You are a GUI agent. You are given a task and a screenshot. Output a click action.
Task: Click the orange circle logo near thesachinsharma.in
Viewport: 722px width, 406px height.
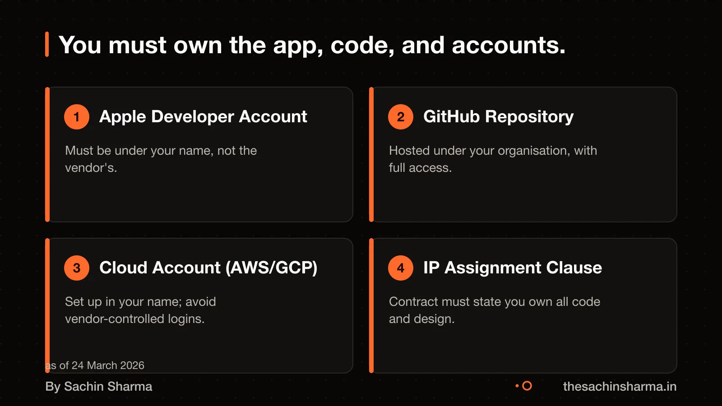(x=524, y=386)
